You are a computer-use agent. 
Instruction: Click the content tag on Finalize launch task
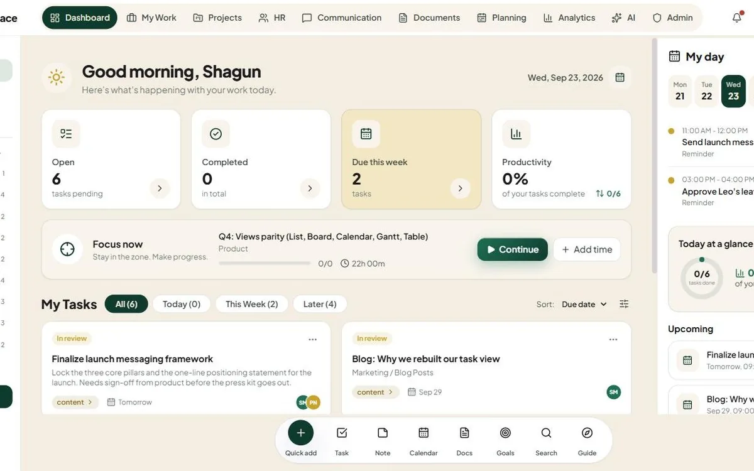coord(75,402)
